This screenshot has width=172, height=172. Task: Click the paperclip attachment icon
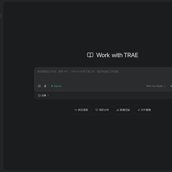pyautogui.click(x=45, y=86)
